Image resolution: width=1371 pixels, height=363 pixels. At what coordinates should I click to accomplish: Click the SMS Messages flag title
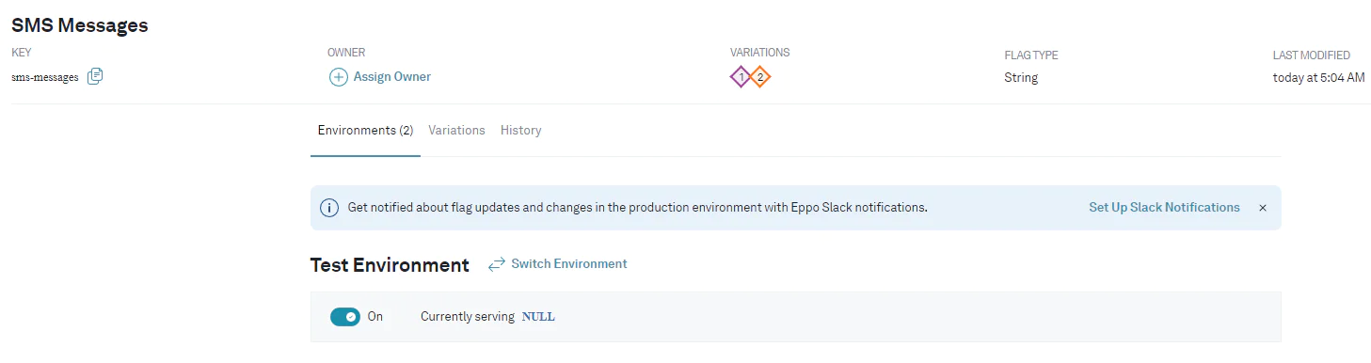pyautogui.click(x=80, y=25)
